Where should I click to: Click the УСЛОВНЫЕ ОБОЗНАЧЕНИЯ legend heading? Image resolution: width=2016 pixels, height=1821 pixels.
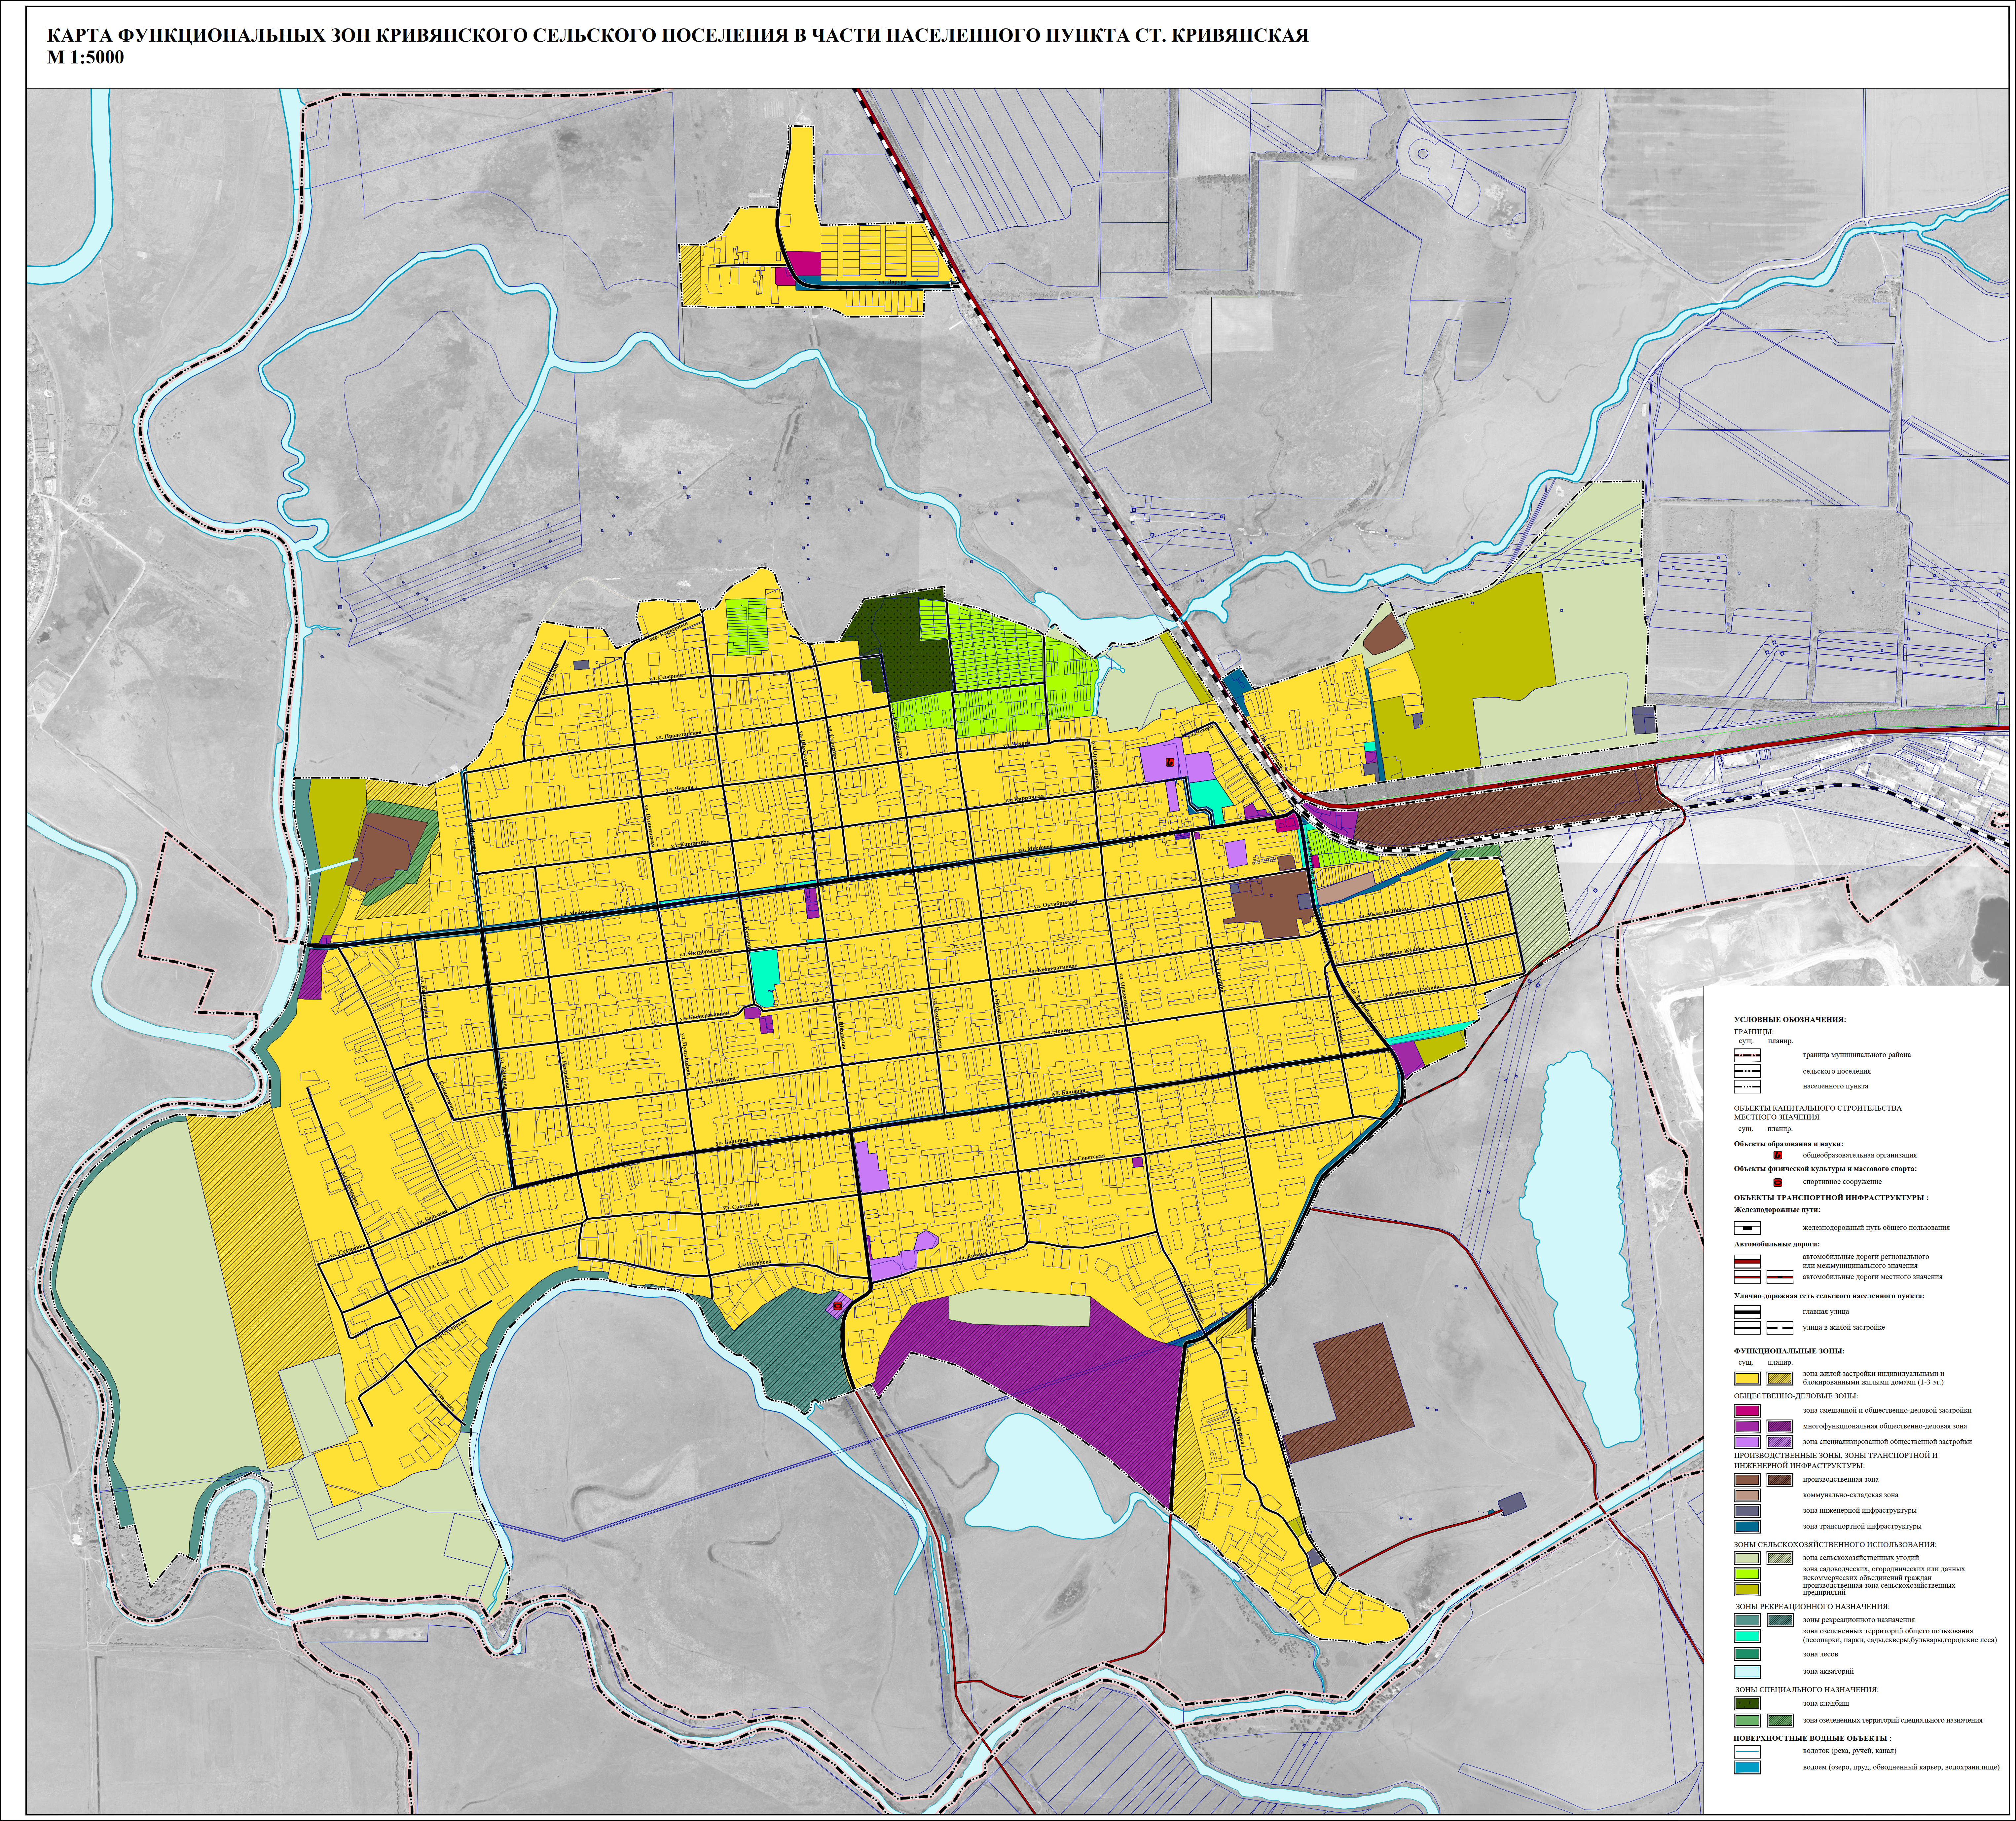tap(1790, 1020)
